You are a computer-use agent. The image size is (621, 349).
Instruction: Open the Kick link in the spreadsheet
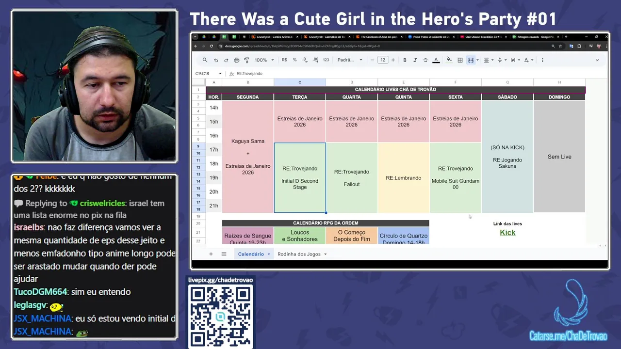[x=507, y=233]
